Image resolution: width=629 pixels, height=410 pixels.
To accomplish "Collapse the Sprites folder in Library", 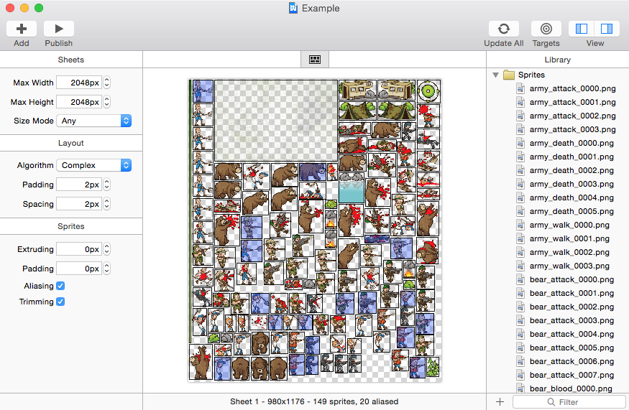I will (495, 75).
